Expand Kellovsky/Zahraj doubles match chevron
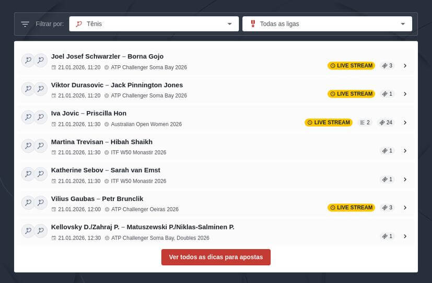Screen dimensions: 432x283 tap(405, 236)
